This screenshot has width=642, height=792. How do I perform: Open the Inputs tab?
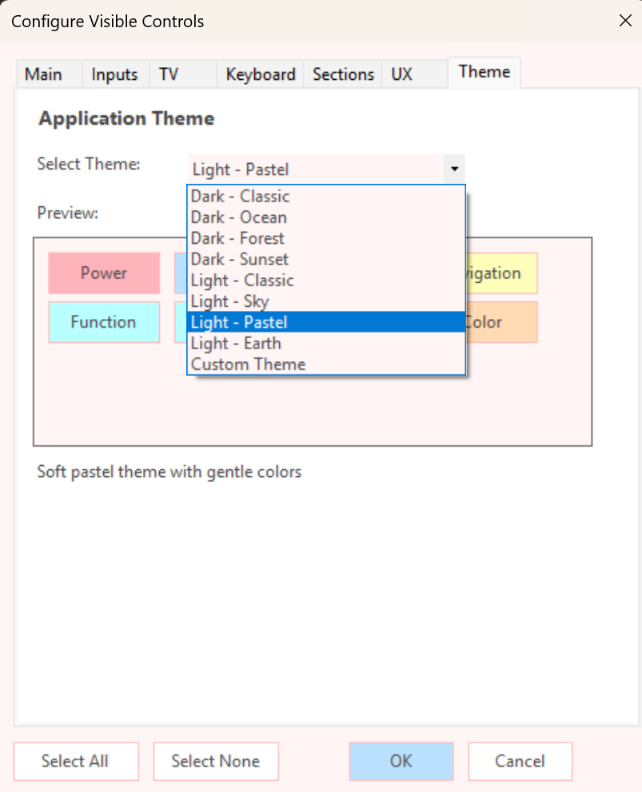pyautogui.click(x=114, y=74)
